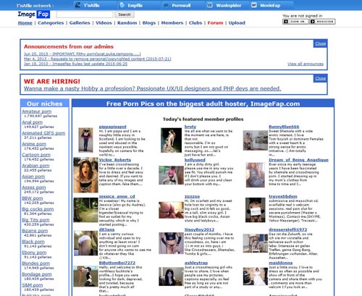Screen dimensions: 362x296
Task: Go to the Home link
Action: [25, 23]
